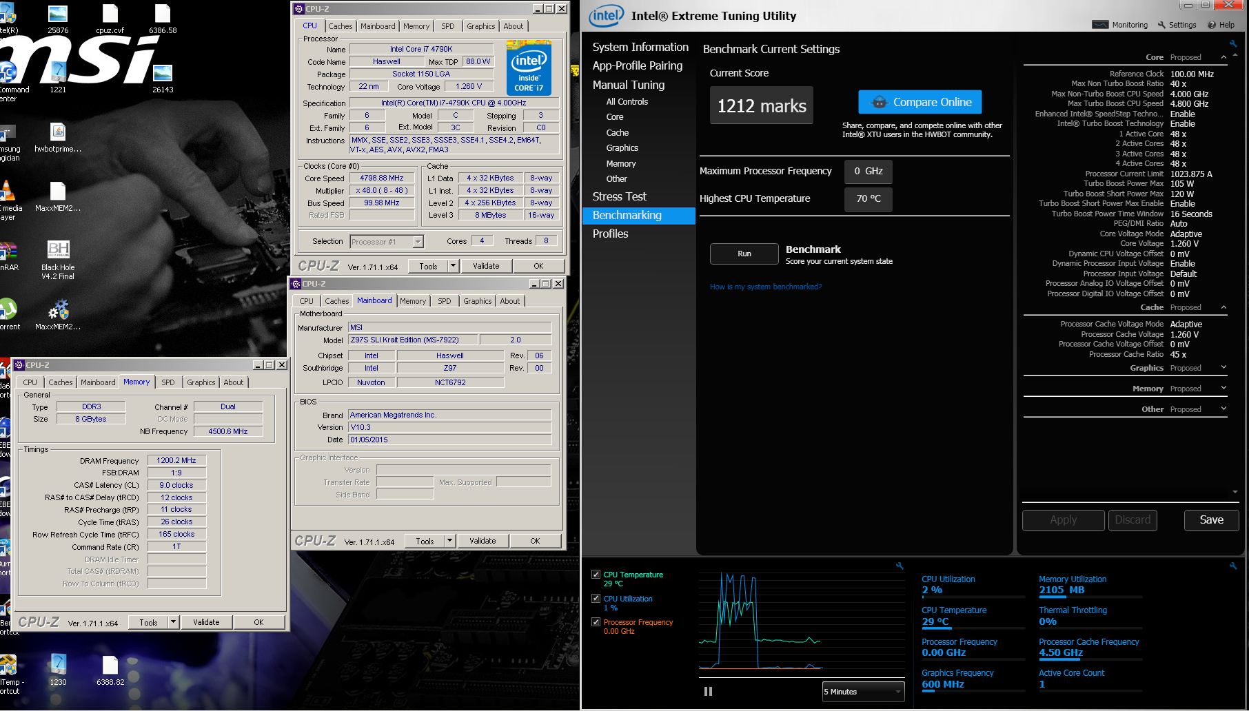Switch to Caches tab in top CPU-Z window
1249x711 pixels.
[340, 26]
